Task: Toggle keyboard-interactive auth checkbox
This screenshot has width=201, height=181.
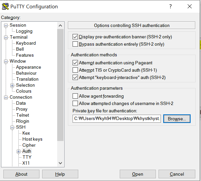Action: 75,77
